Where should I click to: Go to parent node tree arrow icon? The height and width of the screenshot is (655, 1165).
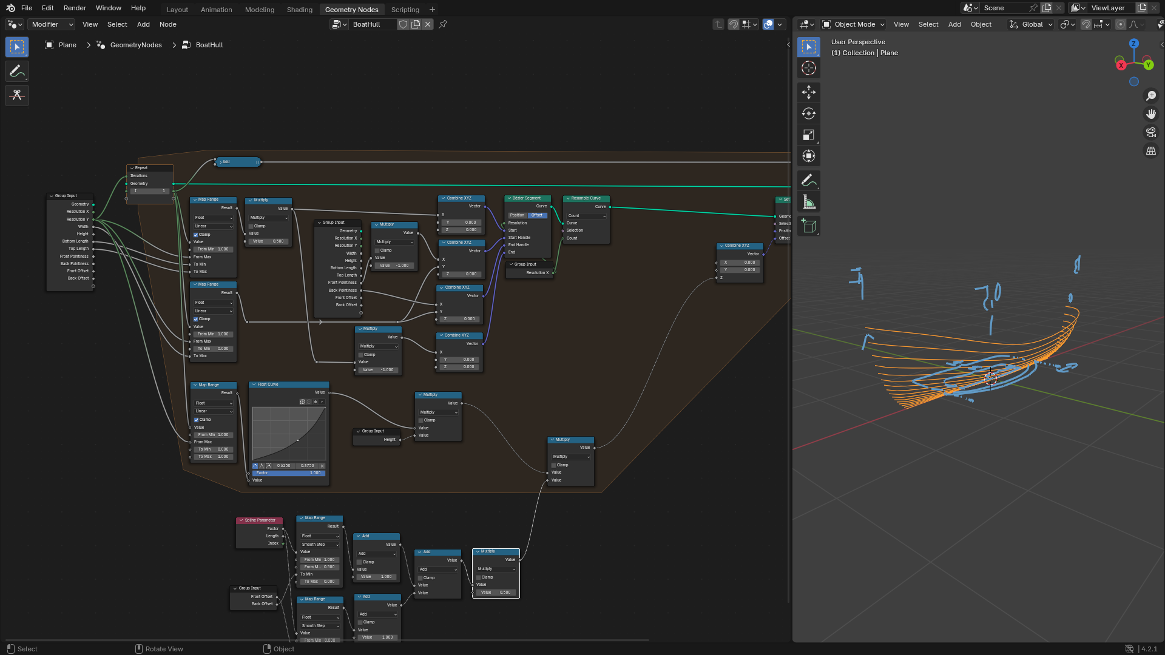tap(718, 24)
